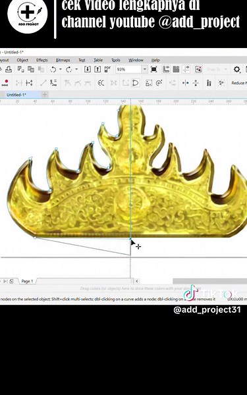247x395 pixels.
Task: Click the Print icon in the toolbar
Action: [x=9, y=69]
